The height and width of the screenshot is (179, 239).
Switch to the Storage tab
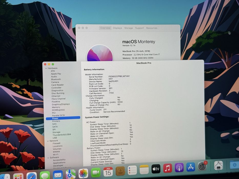tap(129, 28)
